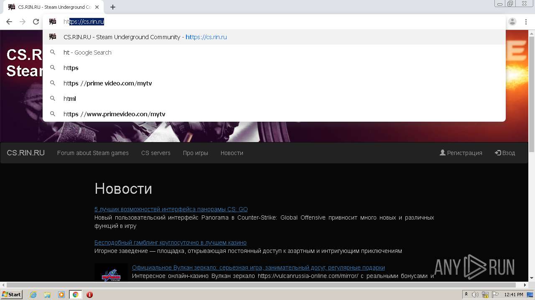Click the Windows Start button
Viewport: 535px width, 300px height.
pos(12,294)
